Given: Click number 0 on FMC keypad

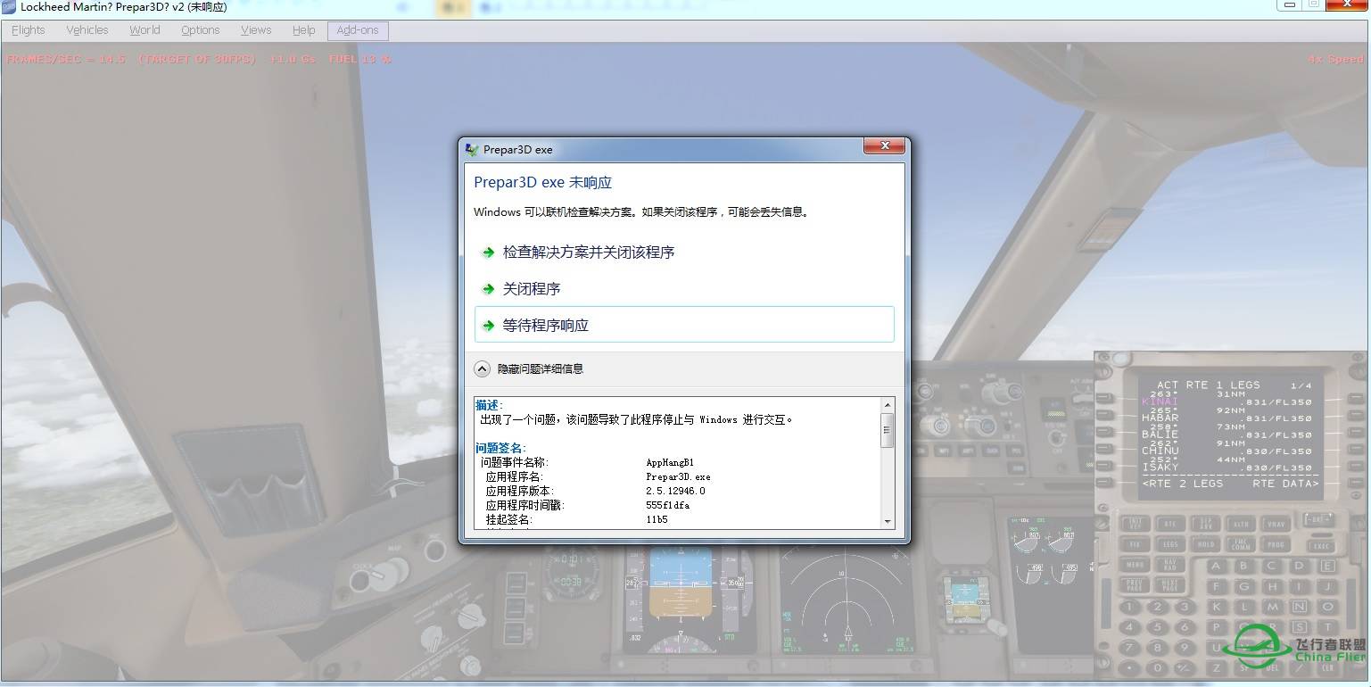Looking at the screenshot, I should [1158, 667].
